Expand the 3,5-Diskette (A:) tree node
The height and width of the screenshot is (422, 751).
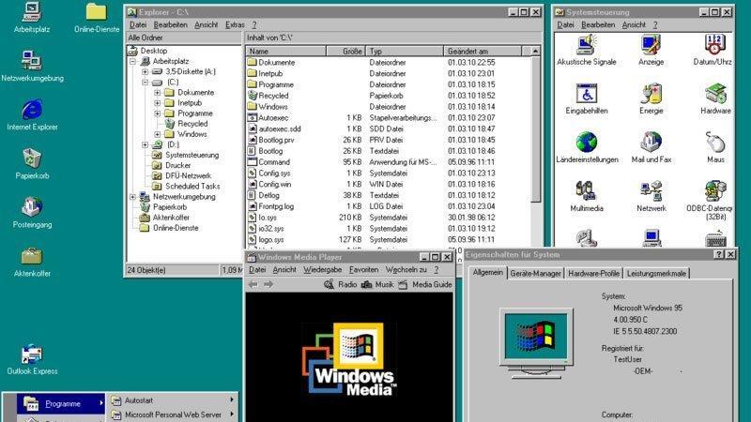point(146,72)
